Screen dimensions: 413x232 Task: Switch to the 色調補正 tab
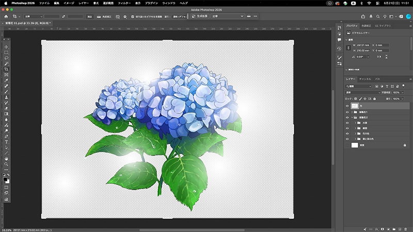(x=366, y=26)
